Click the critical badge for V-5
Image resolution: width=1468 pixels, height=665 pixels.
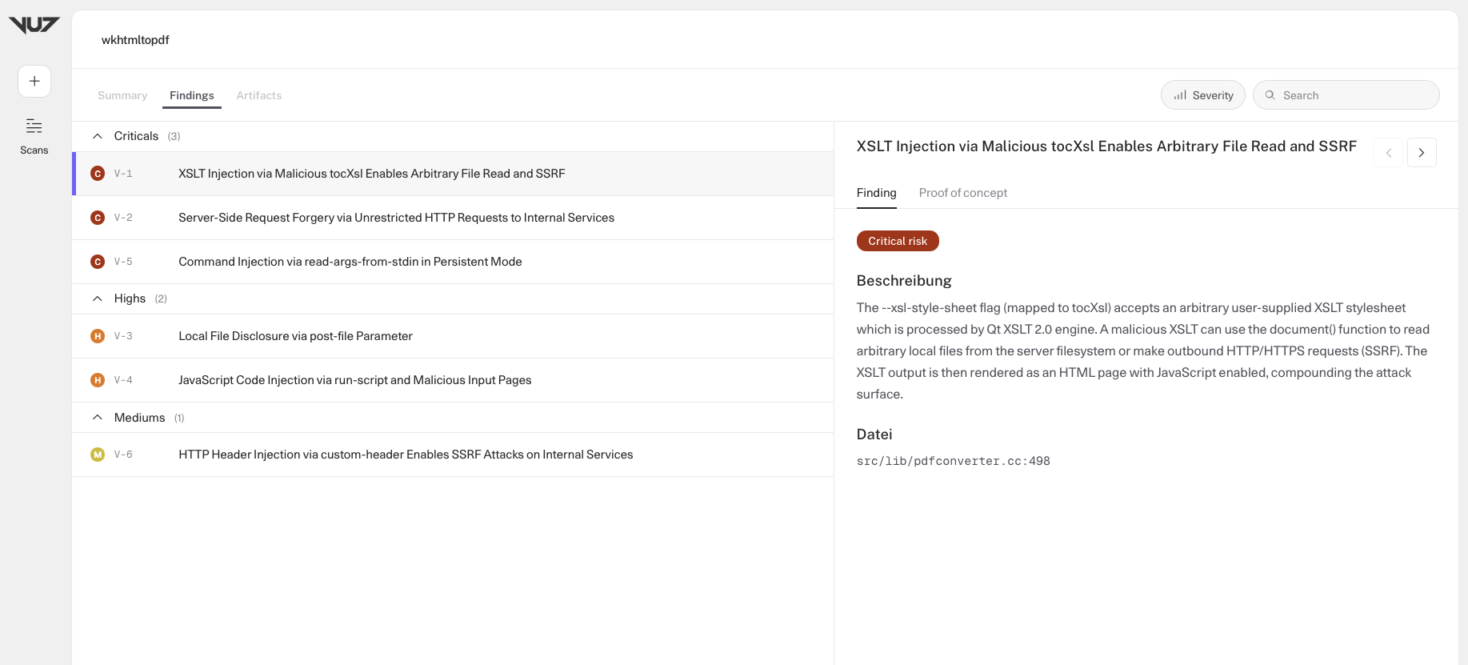(98, 262)
